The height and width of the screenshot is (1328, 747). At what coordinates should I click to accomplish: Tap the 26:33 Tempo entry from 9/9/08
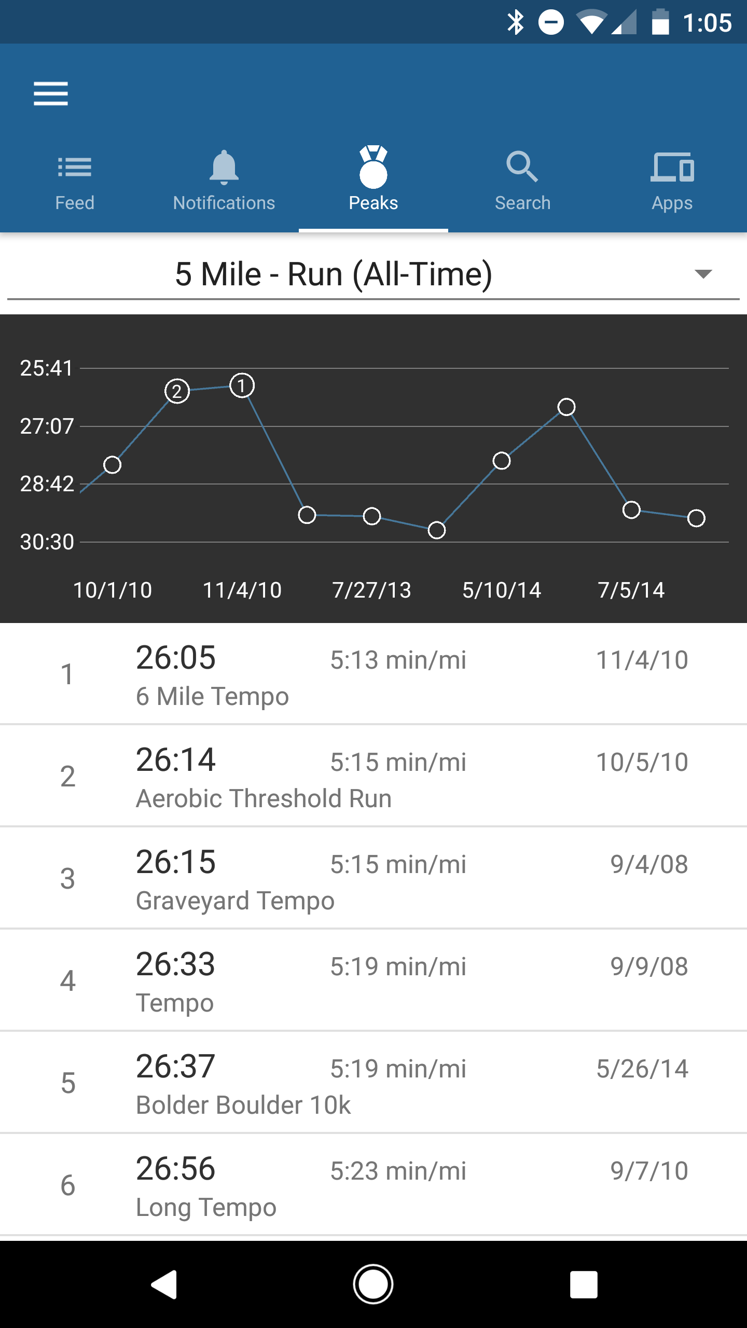coord(374,981)
